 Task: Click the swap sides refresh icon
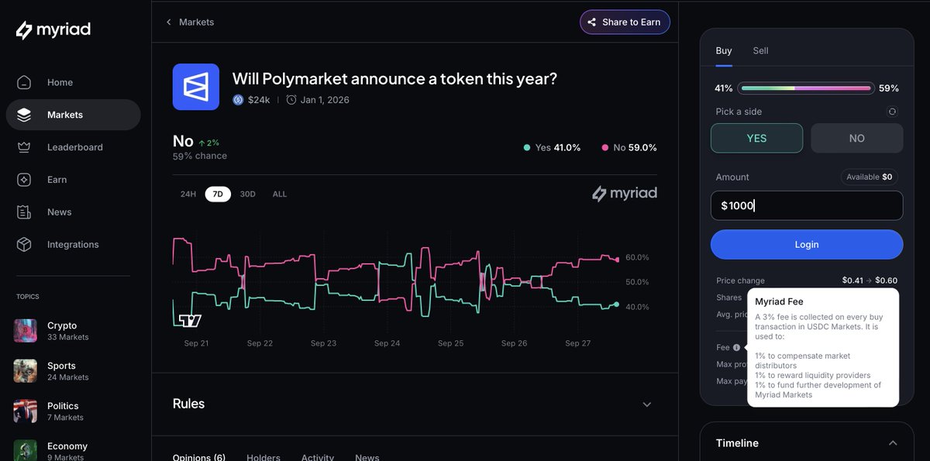[x=892, y=112]
